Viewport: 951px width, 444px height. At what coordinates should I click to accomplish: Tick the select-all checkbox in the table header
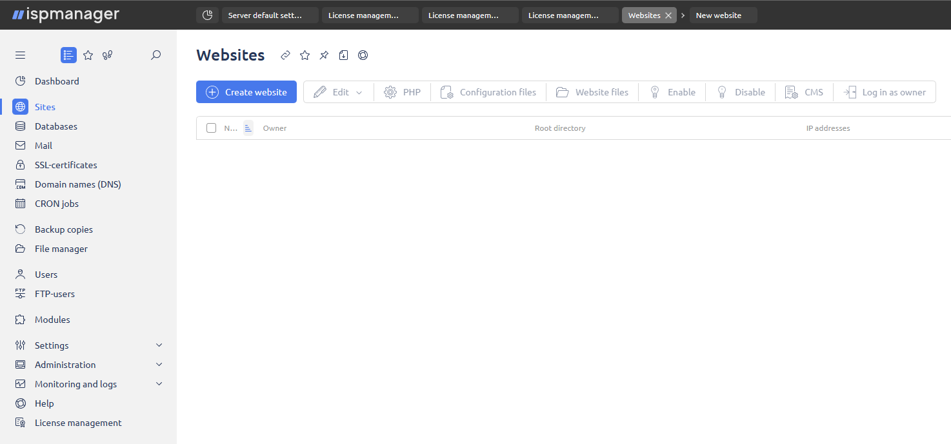coord(212,128)
